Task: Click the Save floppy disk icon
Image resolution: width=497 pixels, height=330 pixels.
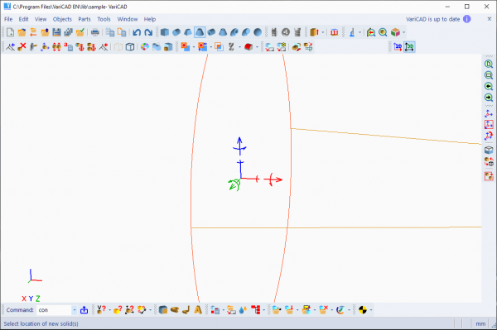Action: (x=56, y=32)
